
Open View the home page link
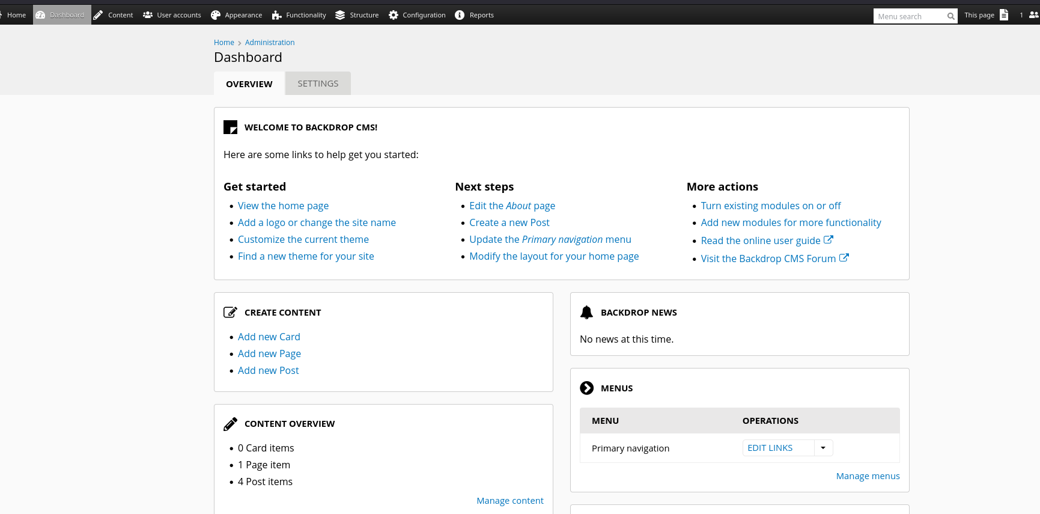283,206
